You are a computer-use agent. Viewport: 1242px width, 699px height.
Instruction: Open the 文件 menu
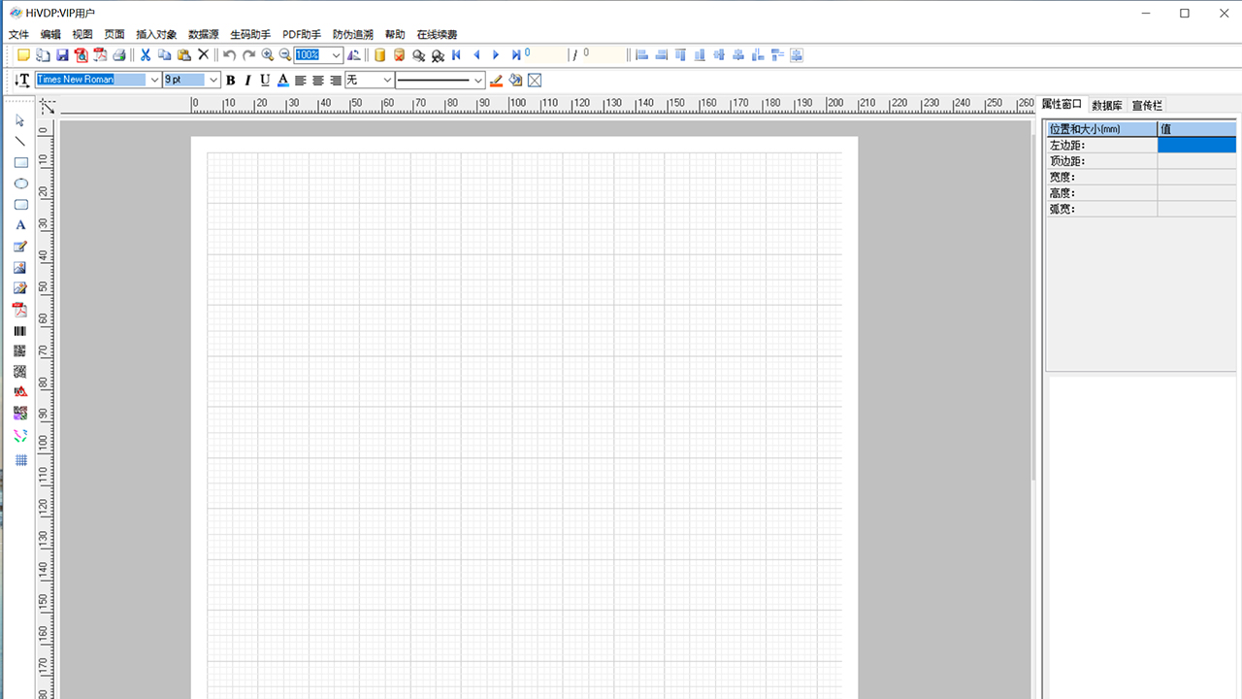pyautogui.click(x=18, y=34)
